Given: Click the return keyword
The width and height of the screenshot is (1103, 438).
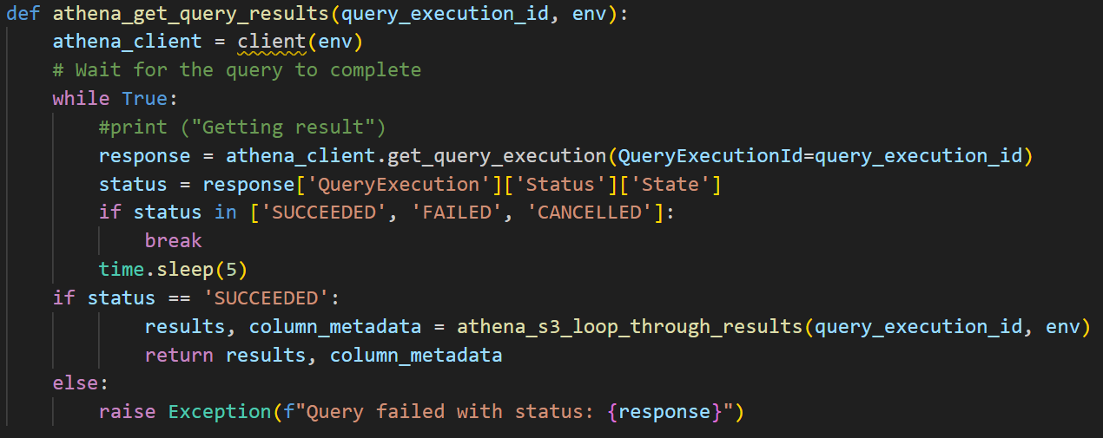Looking at the screenshot, I should (x=180, y=356).
